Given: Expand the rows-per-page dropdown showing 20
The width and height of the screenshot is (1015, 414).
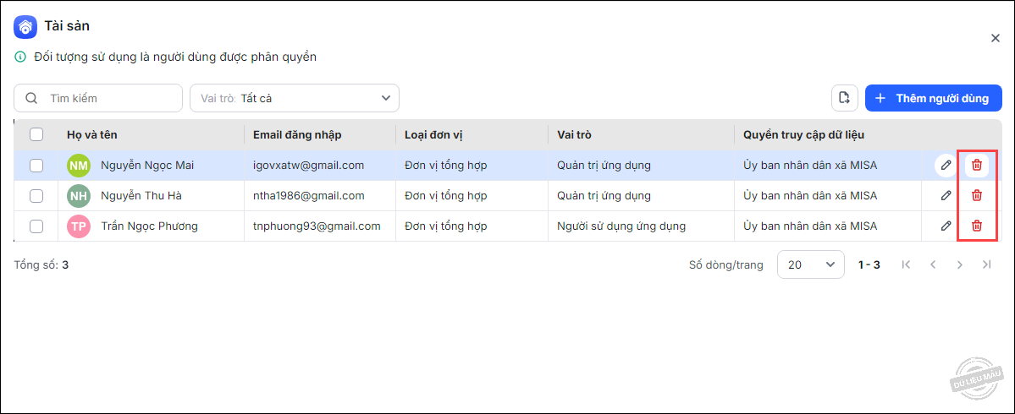Looking at the screenshot, I should (810, 264).
